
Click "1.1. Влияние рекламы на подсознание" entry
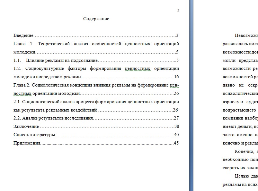[96, 60]
